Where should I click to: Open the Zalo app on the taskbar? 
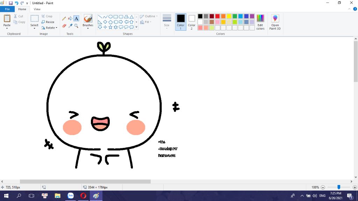pos(71,196)
